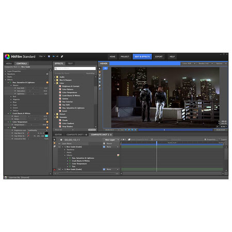Go to the HOME screen tab

coord(112,57)
